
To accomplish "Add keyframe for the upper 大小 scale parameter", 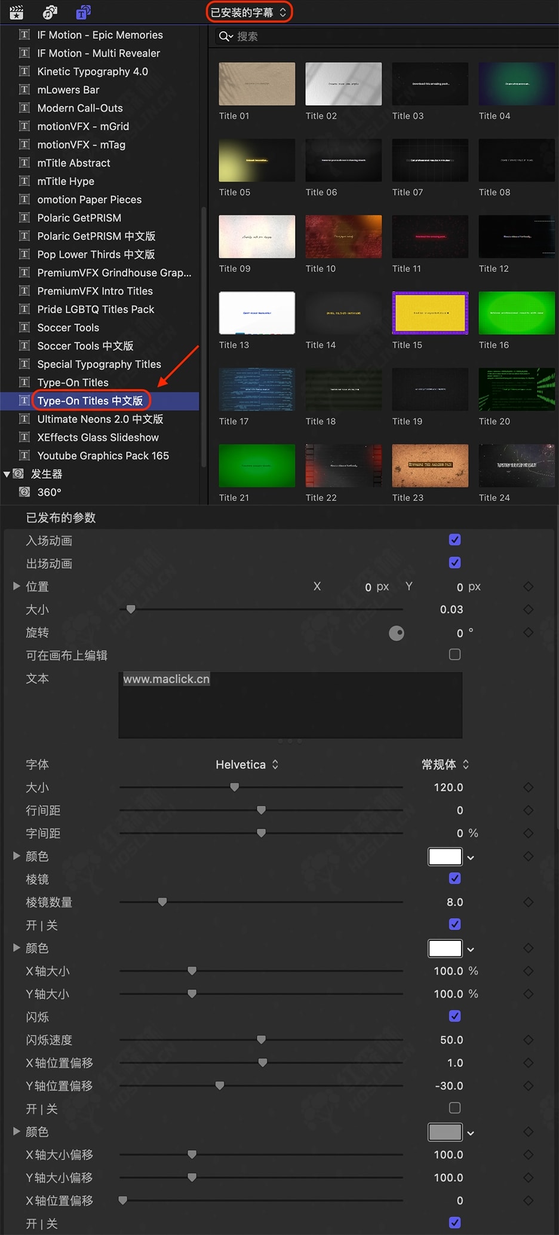I will pyautogui.click(x=528, y=609).
